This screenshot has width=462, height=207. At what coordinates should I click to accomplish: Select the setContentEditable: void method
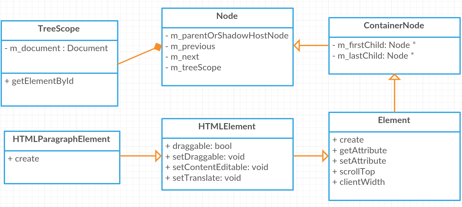point(217,167)
